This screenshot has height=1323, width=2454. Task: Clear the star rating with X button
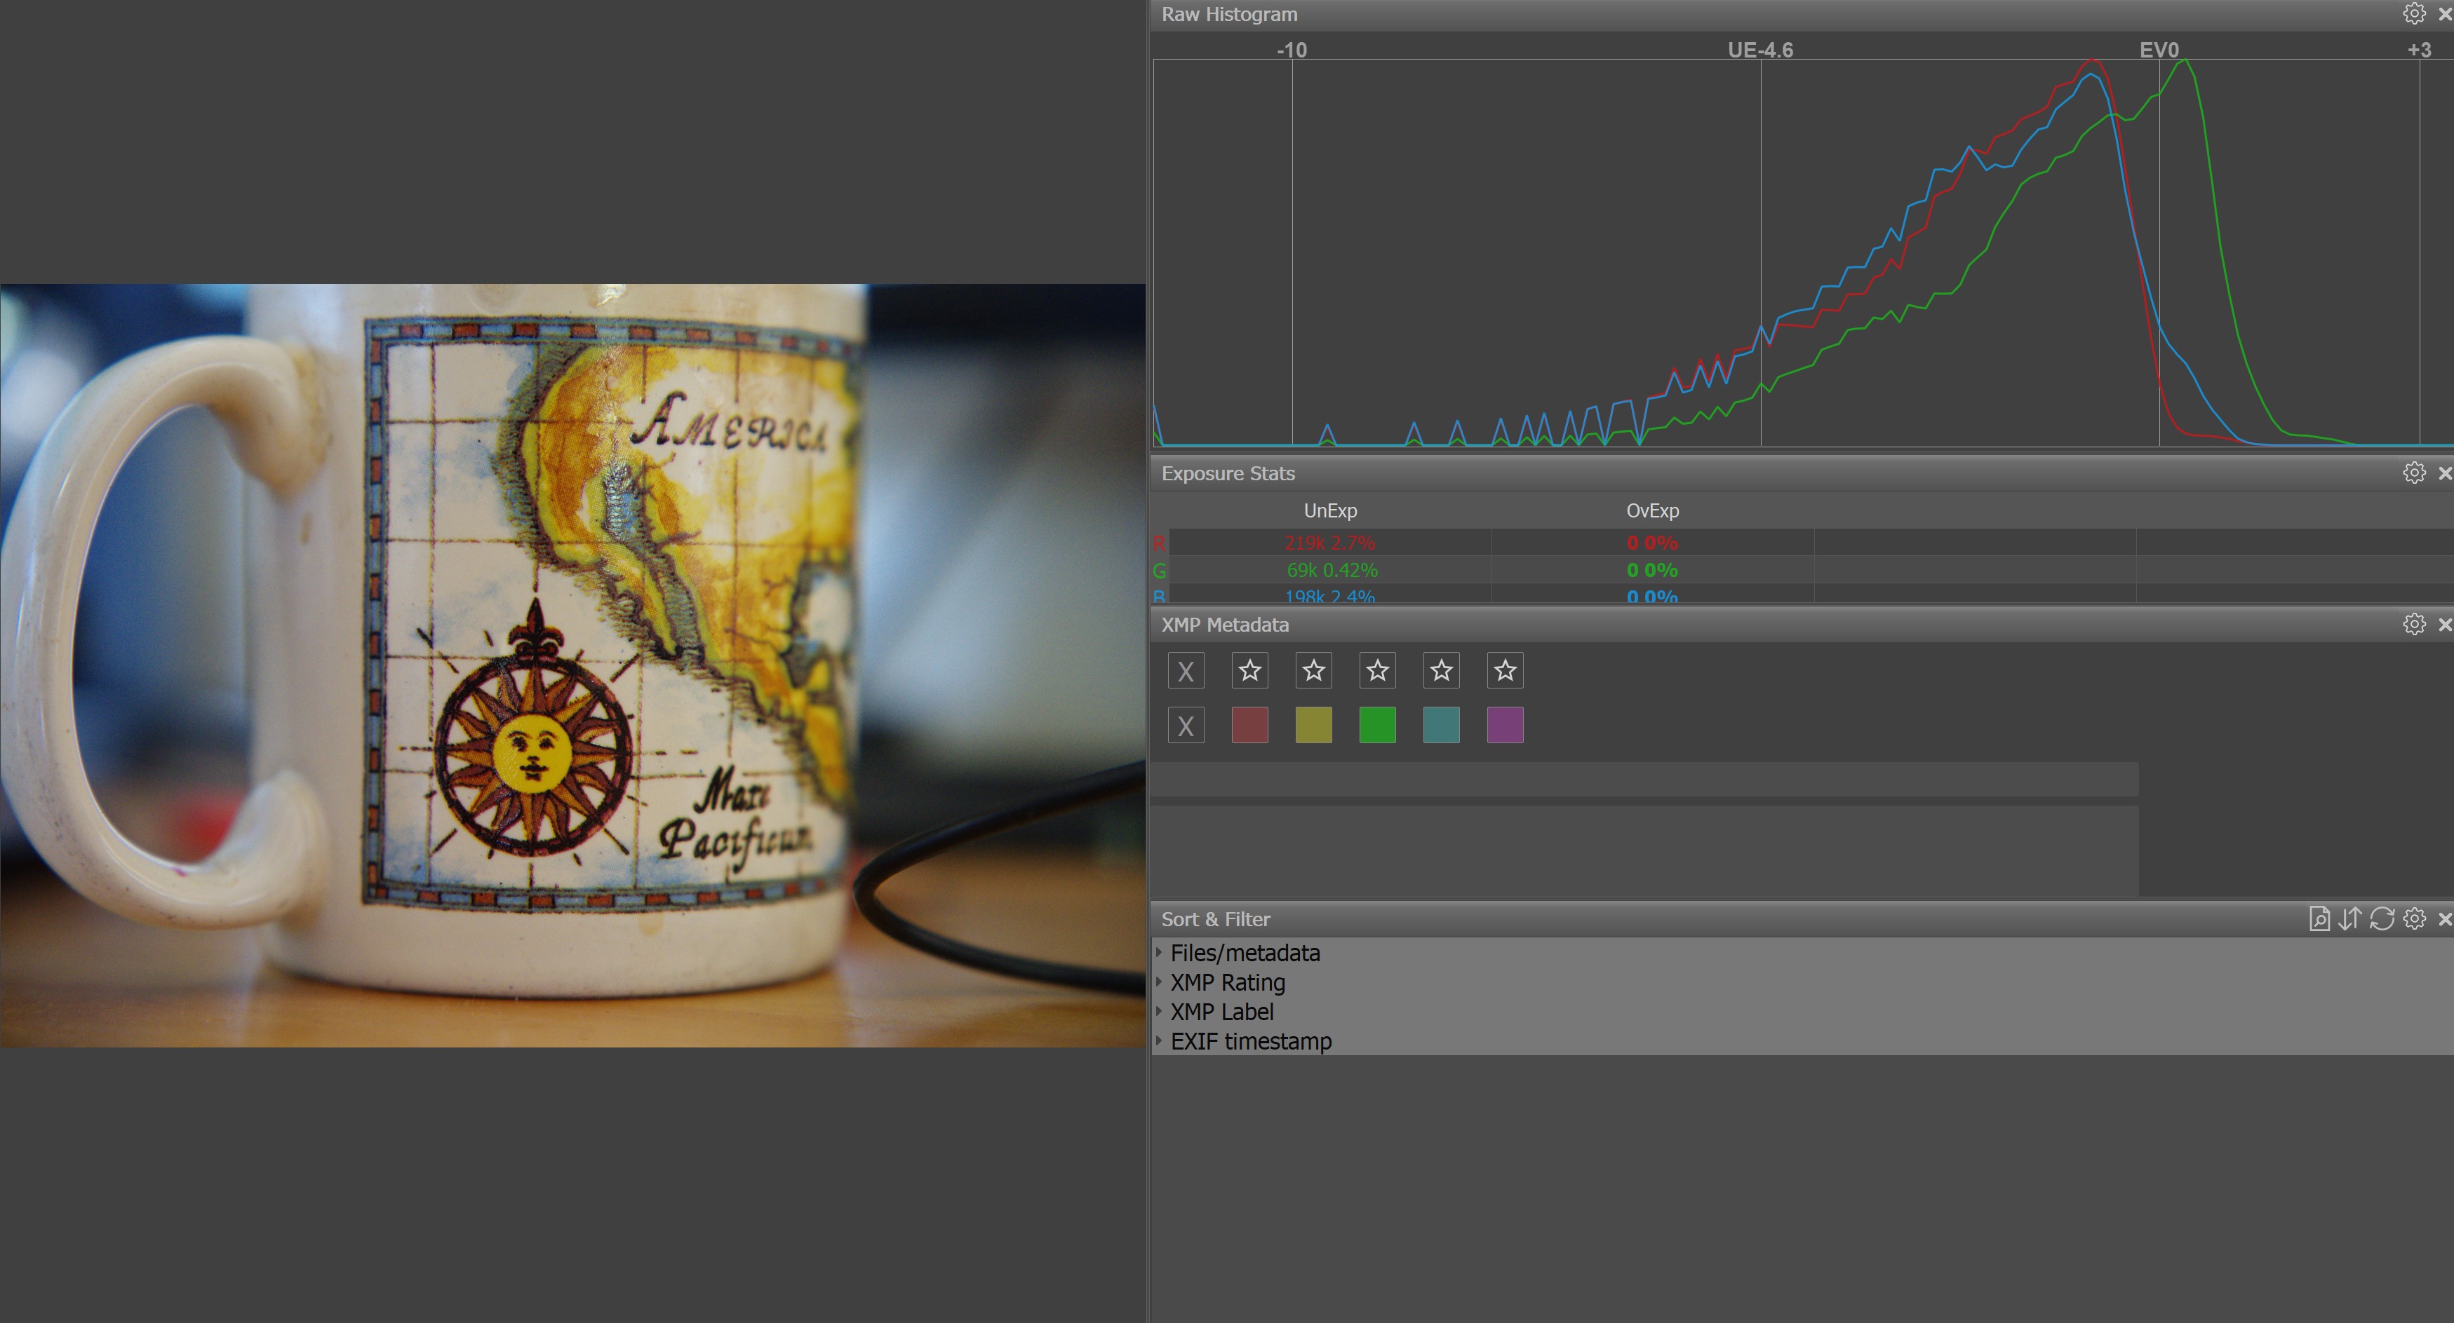pos(1186,671)
